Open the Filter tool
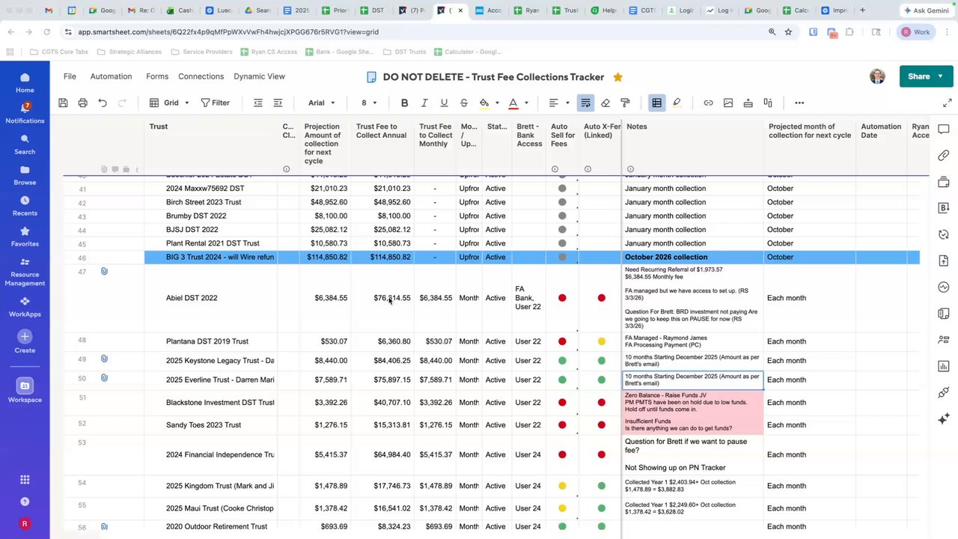 [215, 103]
